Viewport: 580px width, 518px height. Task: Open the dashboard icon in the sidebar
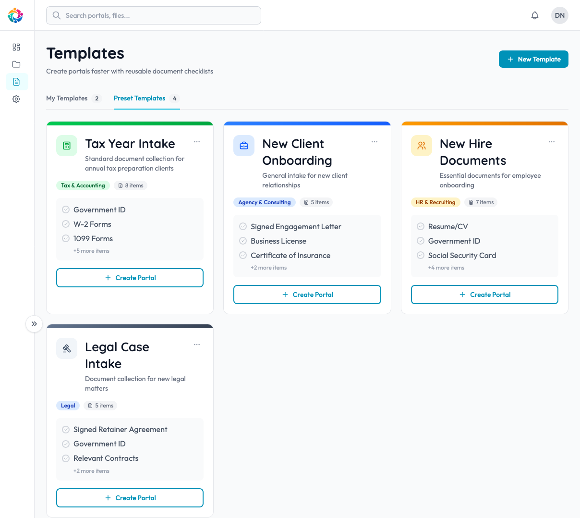(16, 47)
